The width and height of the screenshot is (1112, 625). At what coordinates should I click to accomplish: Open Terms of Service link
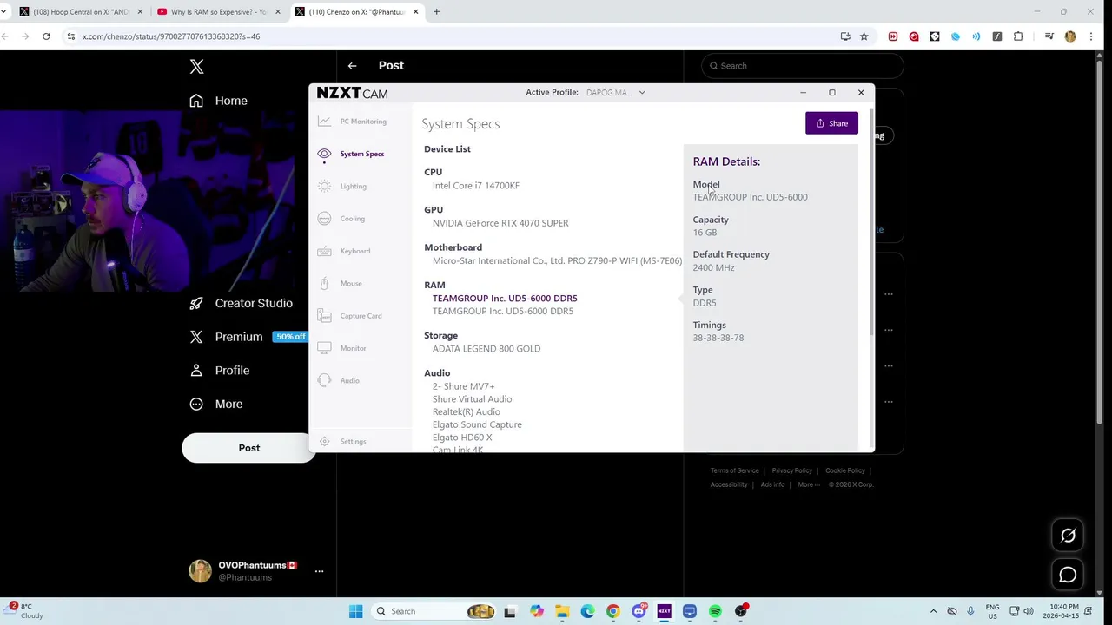(x=735, y=470)
